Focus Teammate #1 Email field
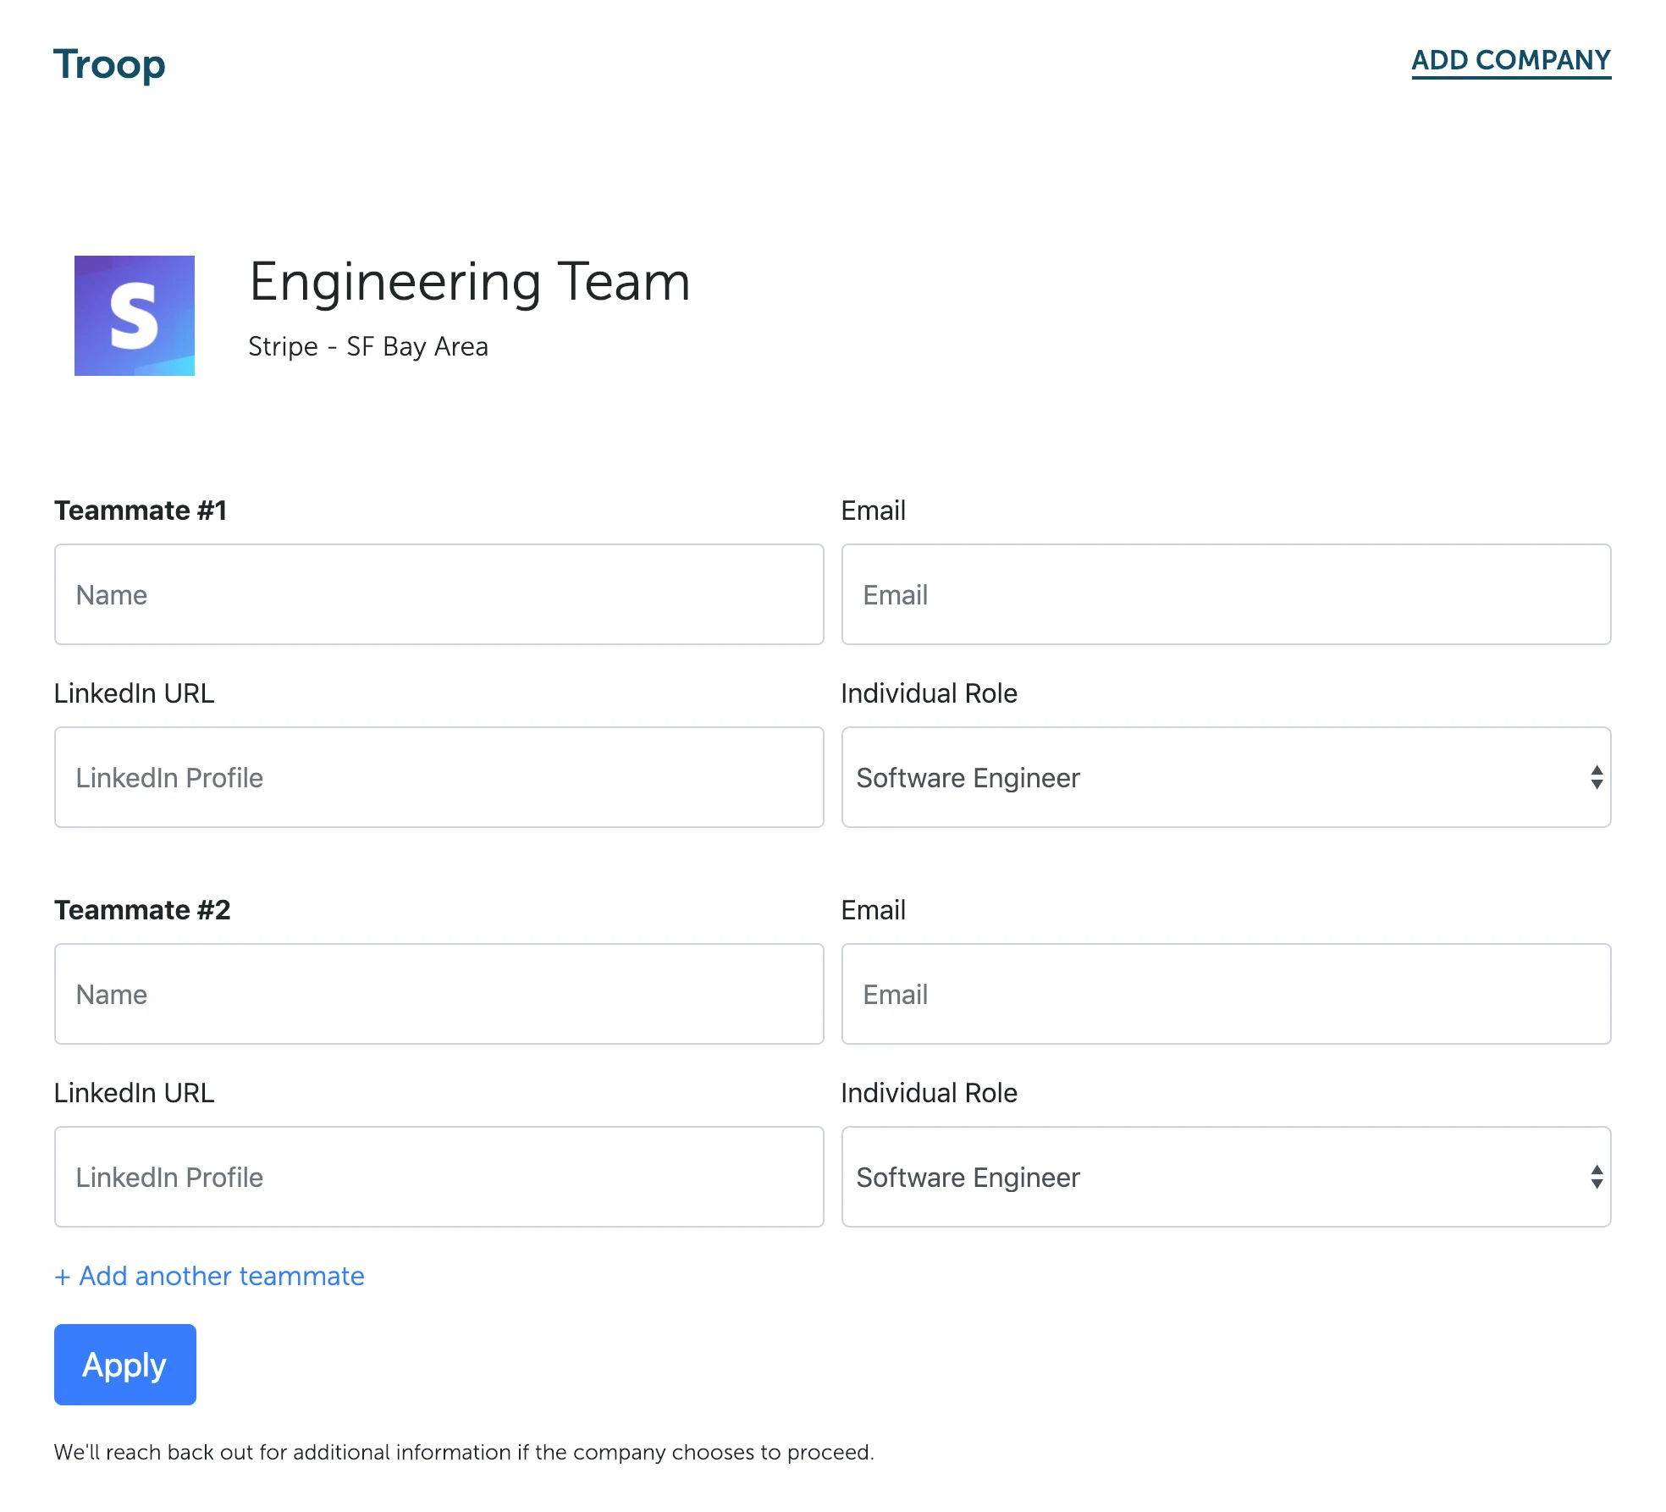The width and height of the screenshot is (1666, 1512). tap(1225, 594)
